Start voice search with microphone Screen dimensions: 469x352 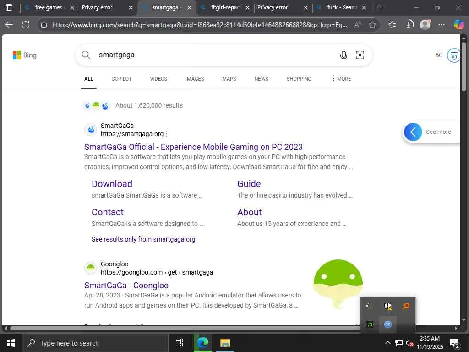(x=344, y=55)
